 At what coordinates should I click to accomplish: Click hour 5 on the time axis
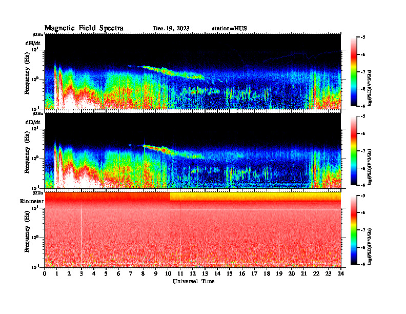(x=106, y=273)
